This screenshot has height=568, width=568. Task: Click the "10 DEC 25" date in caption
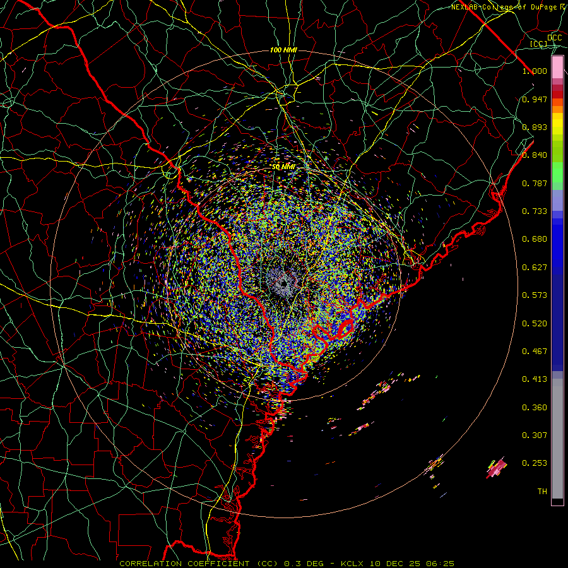pos(395,564)
